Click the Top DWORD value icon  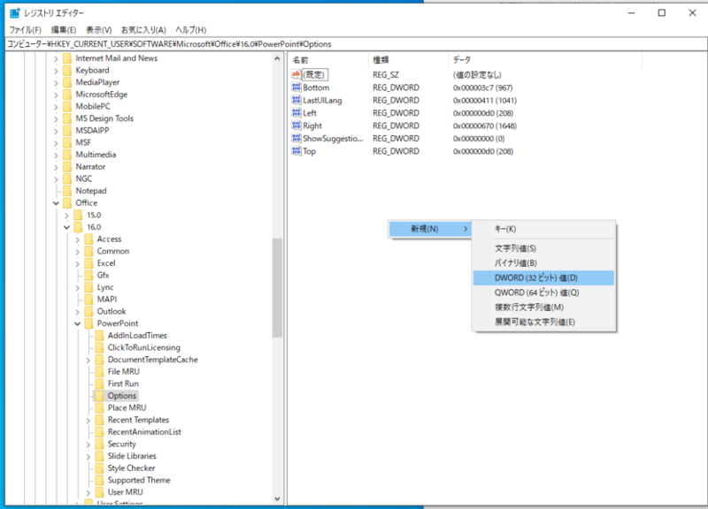click(296, 151)
